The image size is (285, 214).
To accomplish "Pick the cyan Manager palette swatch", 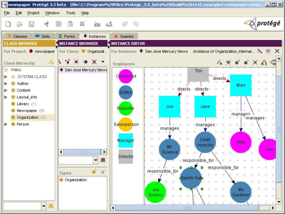I will pyautogui.click(x=125, y=140).
